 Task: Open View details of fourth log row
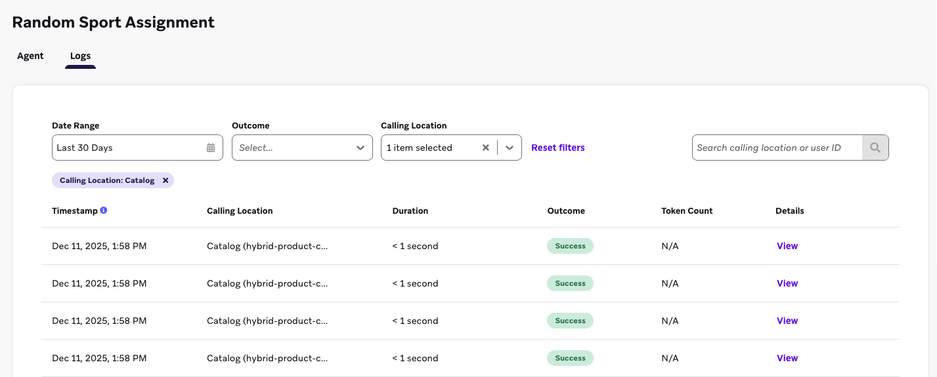click(x=787, y=358)
